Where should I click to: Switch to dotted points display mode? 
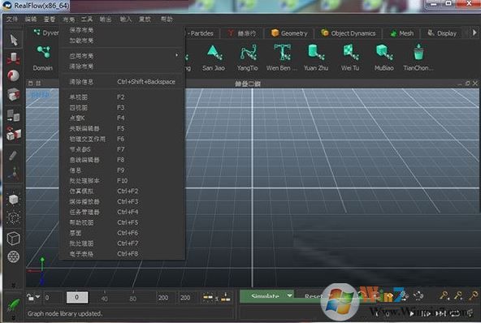pyautogui.click(x=14, y=217)
